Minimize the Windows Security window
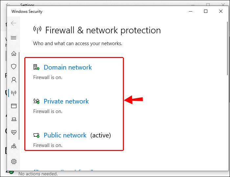Screen dimensions: 230x177 (191, 11)
